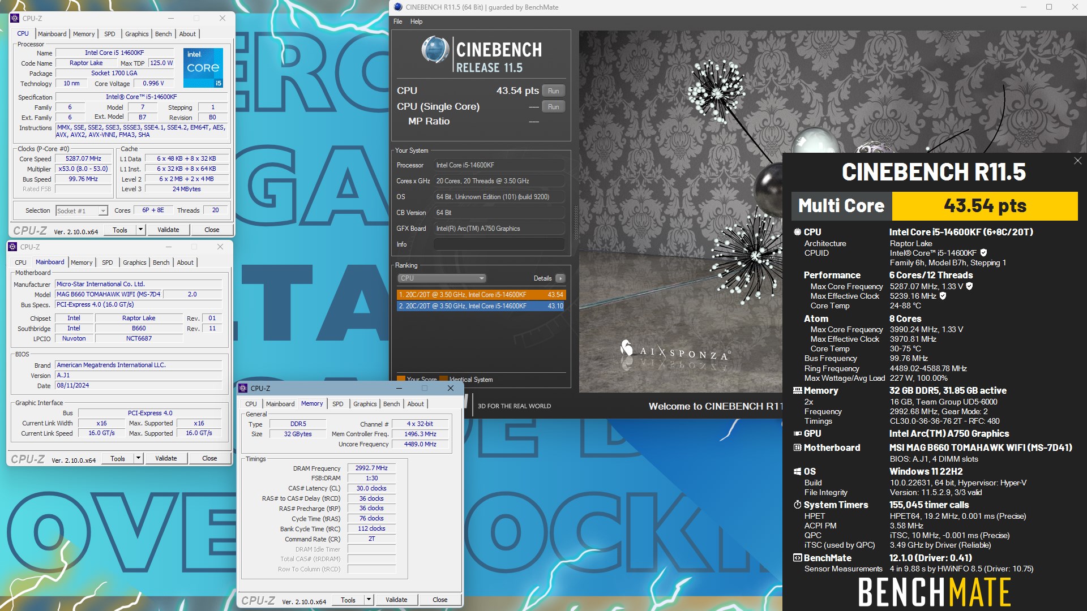The width and height of the screenshot is (1087, 611).
Task: Click the Cinebench title bar app icon
Action: 398,7
